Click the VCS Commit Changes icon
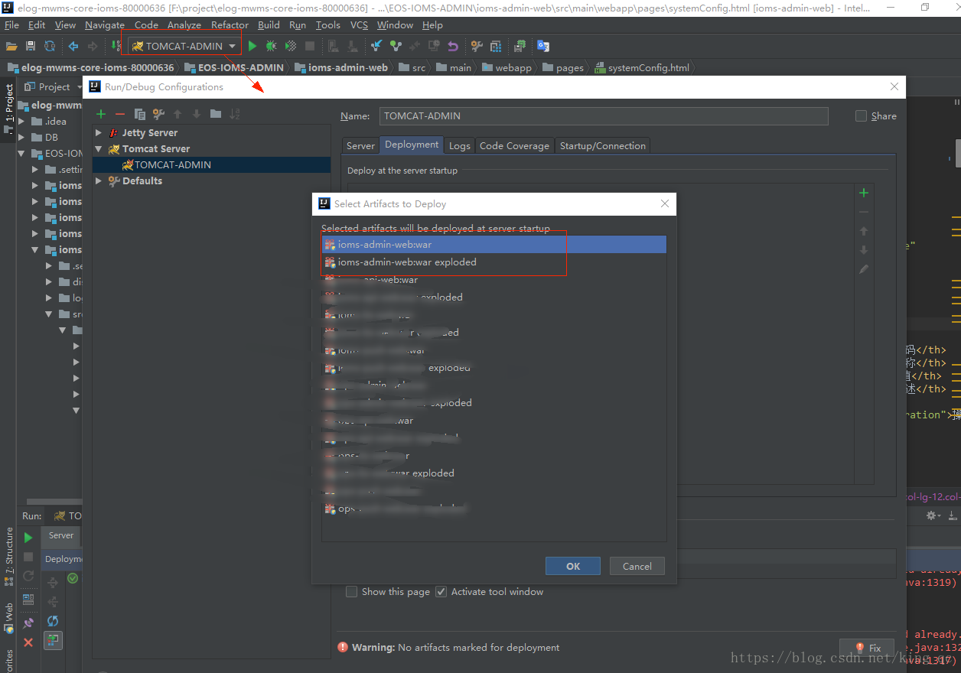The width and height of the screenshot is (961, 673). (396, 47)
